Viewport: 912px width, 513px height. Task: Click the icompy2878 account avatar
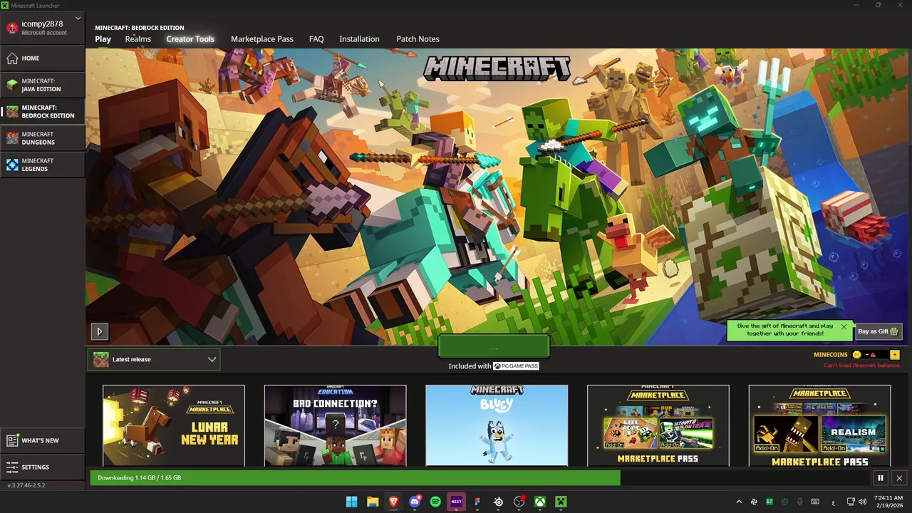click(11, 28)
